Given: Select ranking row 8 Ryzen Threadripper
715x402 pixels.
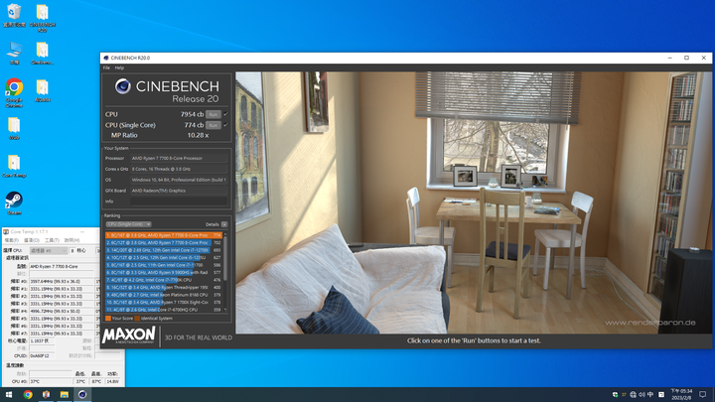Looking at the screenshot, I should tap(164, 287).
